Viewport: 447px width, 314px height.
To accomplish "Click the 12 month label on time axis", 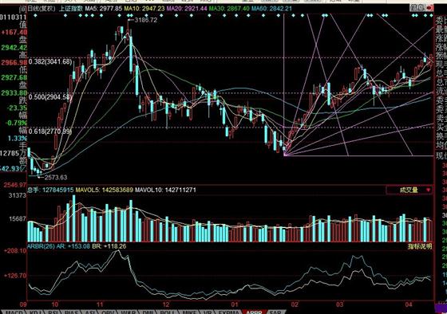I will click(x=166, y=304).
